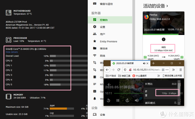Click the star icon beside Emby Premiere
This screenshot has height=119, width=195.
pos(95,41)
